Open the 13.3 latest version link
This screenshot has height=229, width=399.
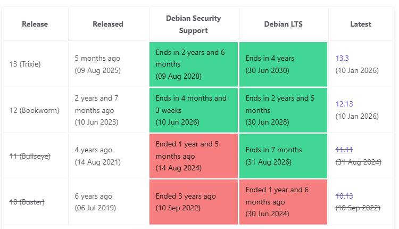pyautogui.click(x=342, y=58)
